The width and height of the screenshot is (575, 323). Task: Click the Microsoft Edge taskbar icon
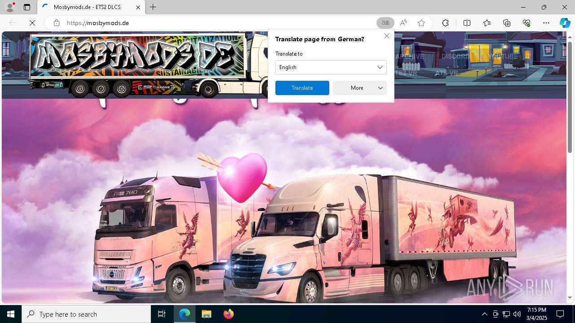click(x=185, y=314)
